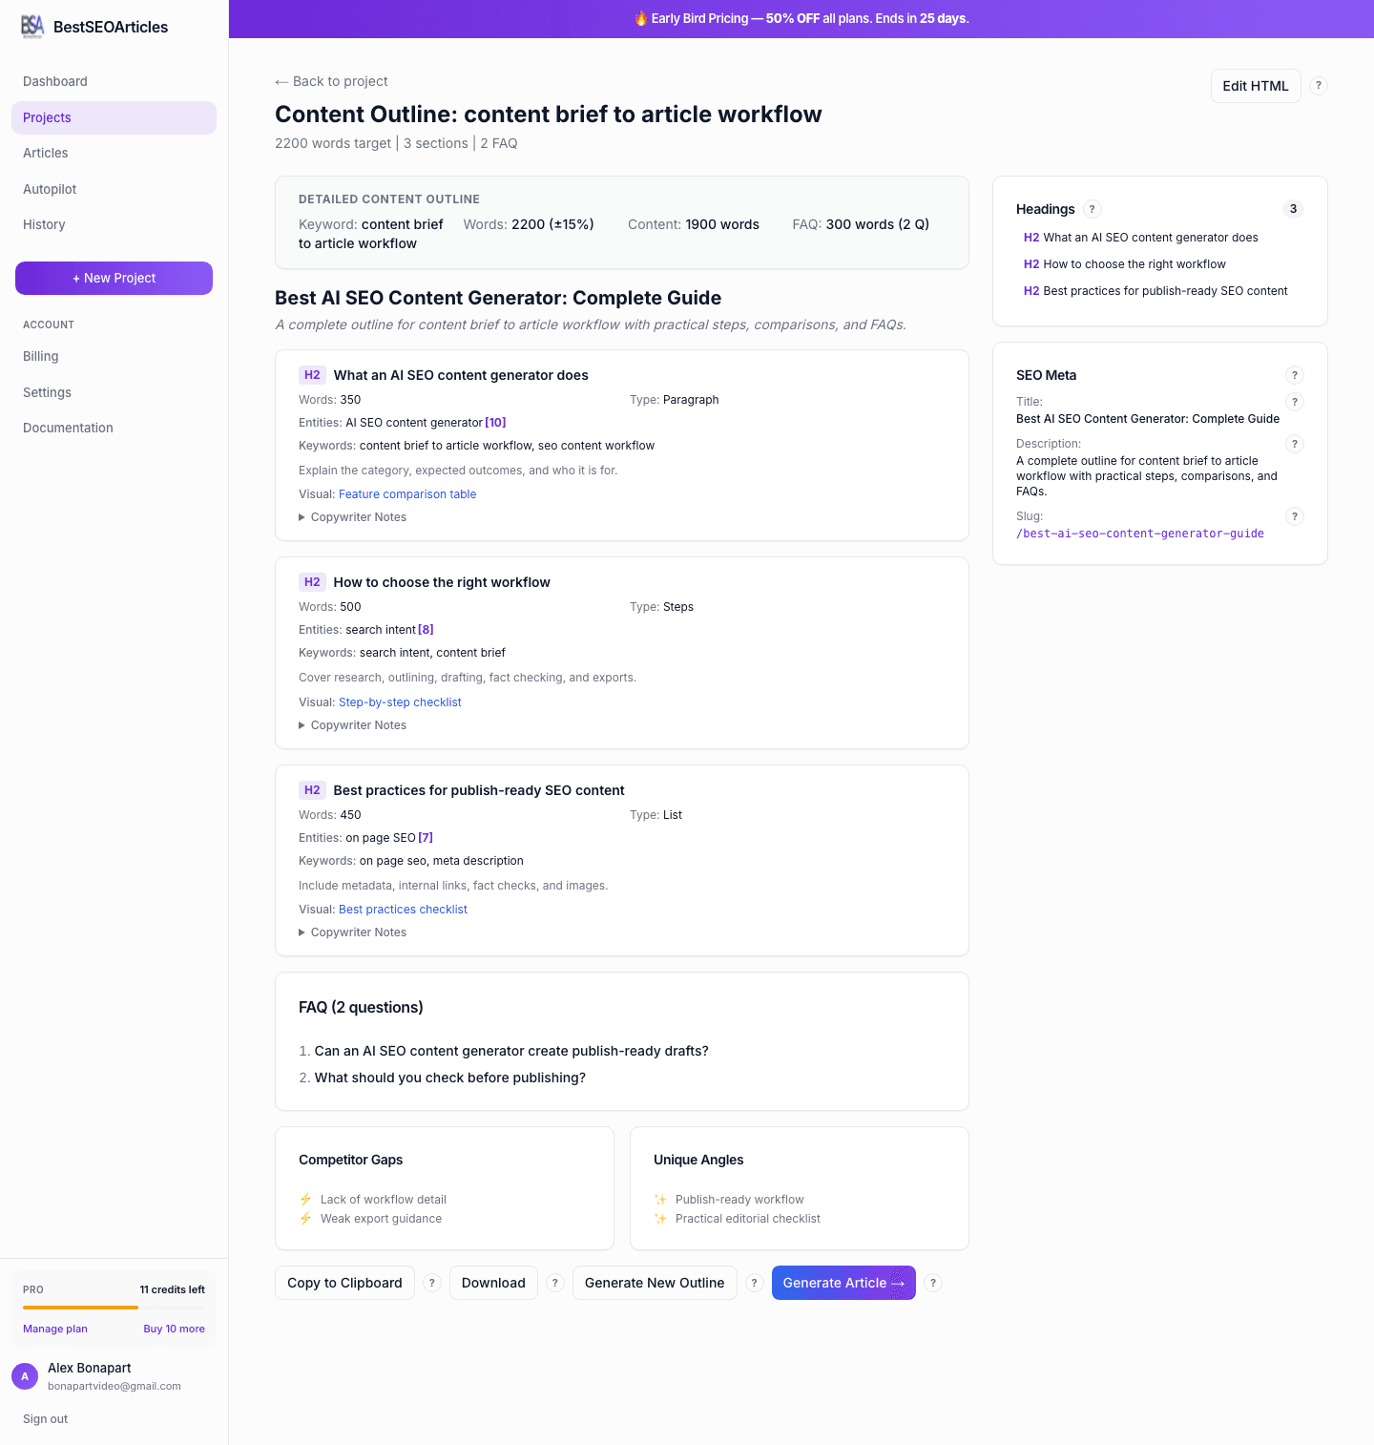The width and height of the screenshot is (1374, 1445).
Task: Click help icon beside the Headings panel
Action: [1091, 209]
